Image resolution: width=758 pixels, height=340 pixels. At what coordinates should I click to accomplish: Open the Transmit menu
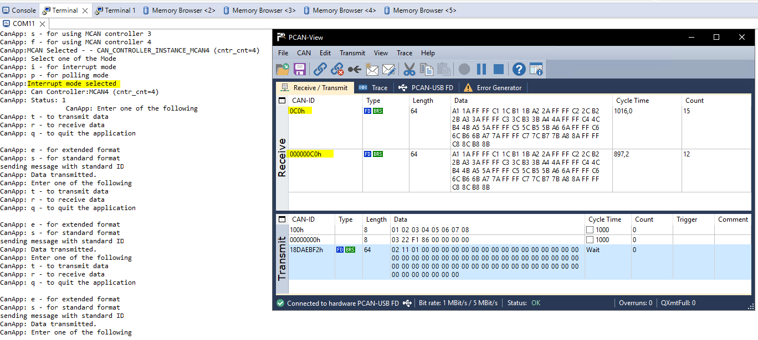pos(352,53)
